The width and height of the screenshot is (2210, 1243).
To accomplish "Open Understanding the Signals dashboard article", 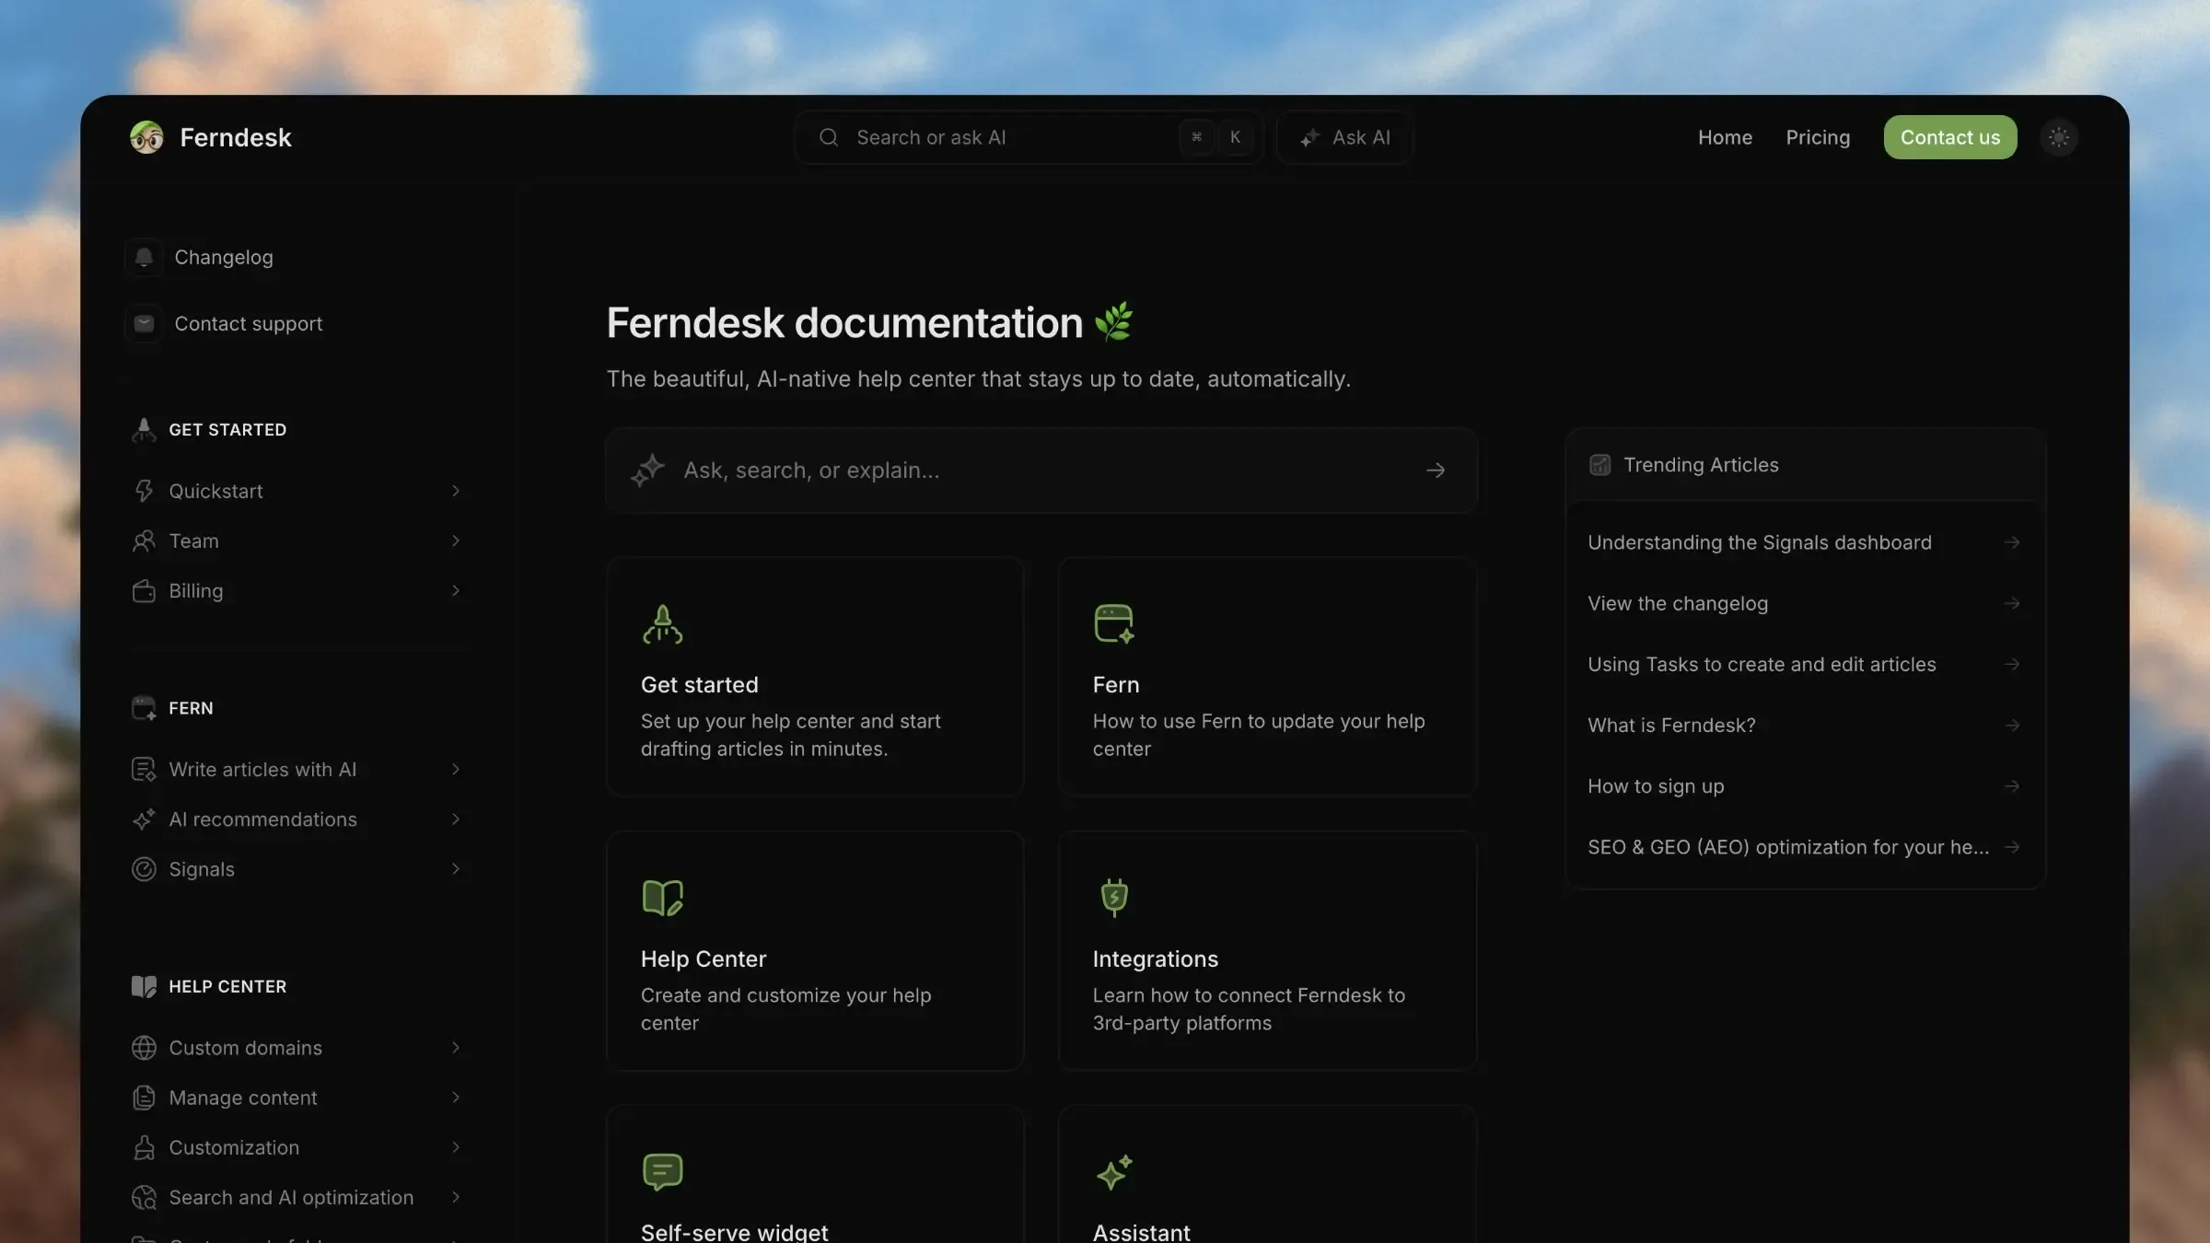I will 1759,542.
